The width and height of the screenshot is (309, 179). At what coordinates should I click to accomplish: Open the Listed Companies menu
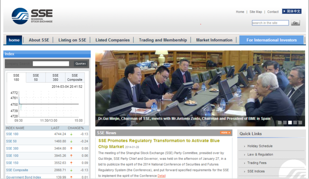click(x=112, y=40)
